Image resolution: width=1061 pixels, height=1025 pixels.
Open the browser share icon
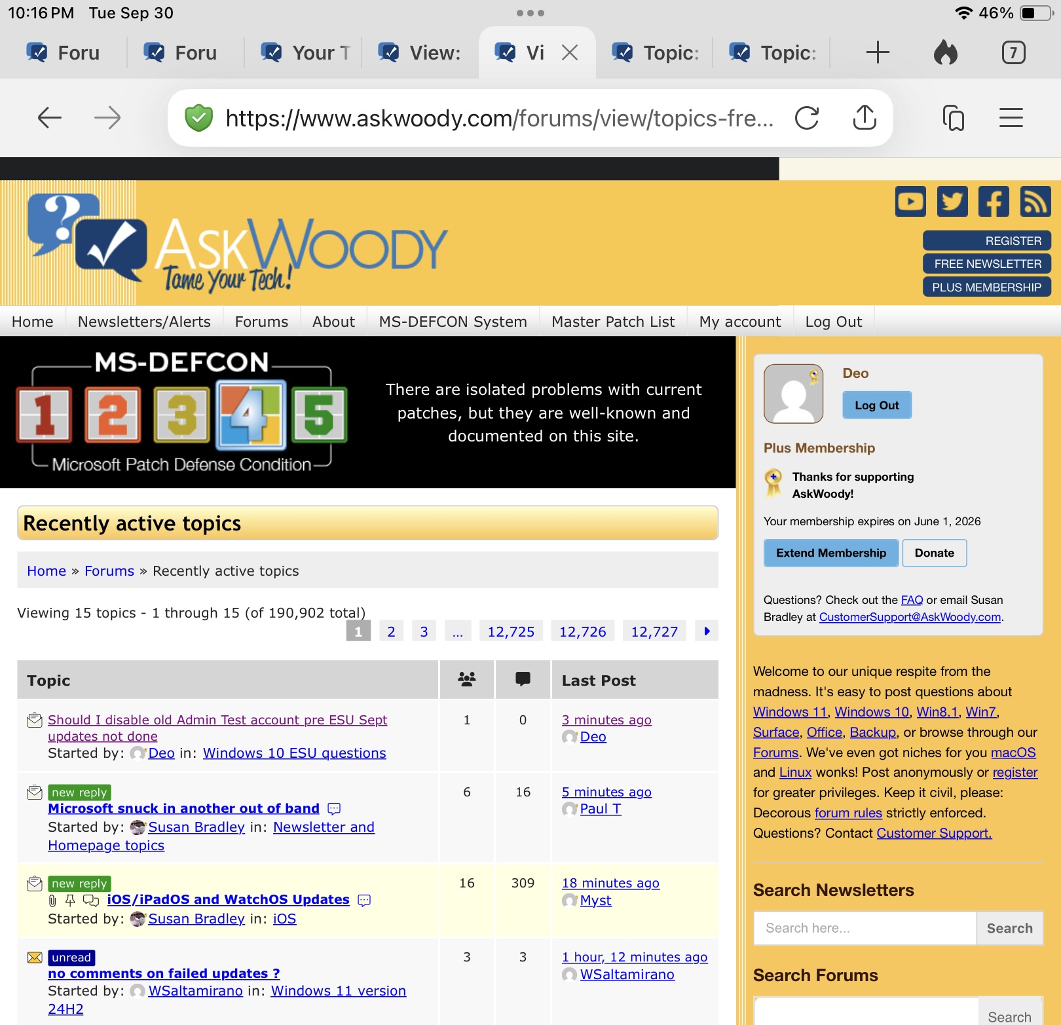(865, 119)
